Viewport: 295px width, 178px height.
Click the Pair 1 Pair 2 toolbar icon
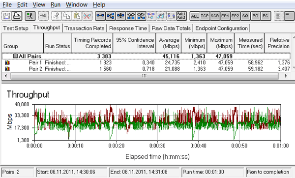tap(181, 16)
